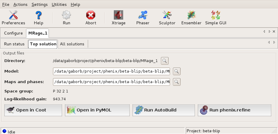
Task: View the Model file with magnifier button
Action: [177, 71]
